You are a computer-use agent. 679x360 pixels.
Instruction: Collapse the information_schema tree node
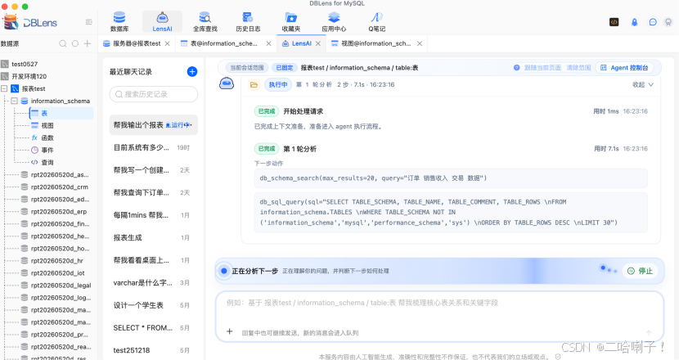pos(14,101)
